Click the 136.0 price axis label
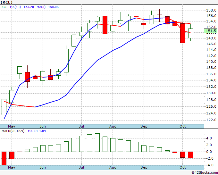 tap(211, 74)
